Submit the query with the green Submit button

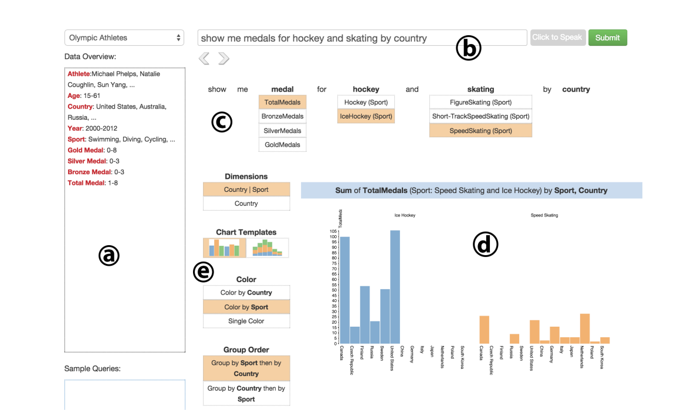607,38
